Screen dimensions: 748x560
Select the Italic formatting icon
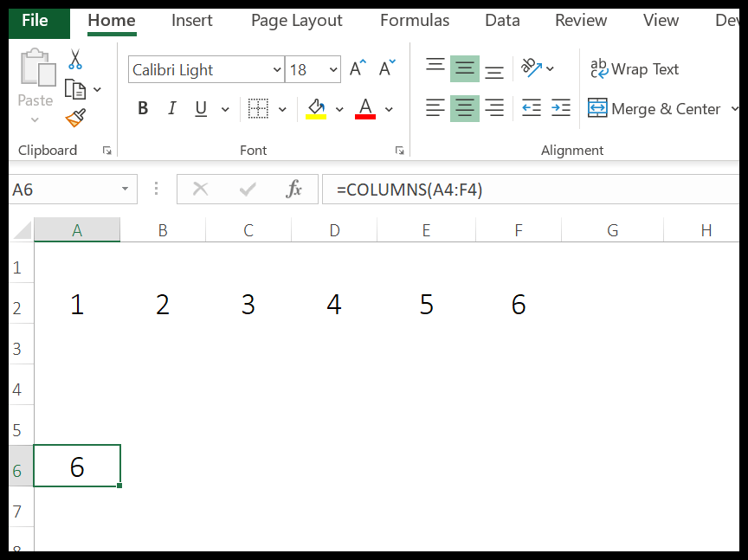pos(171,108)
